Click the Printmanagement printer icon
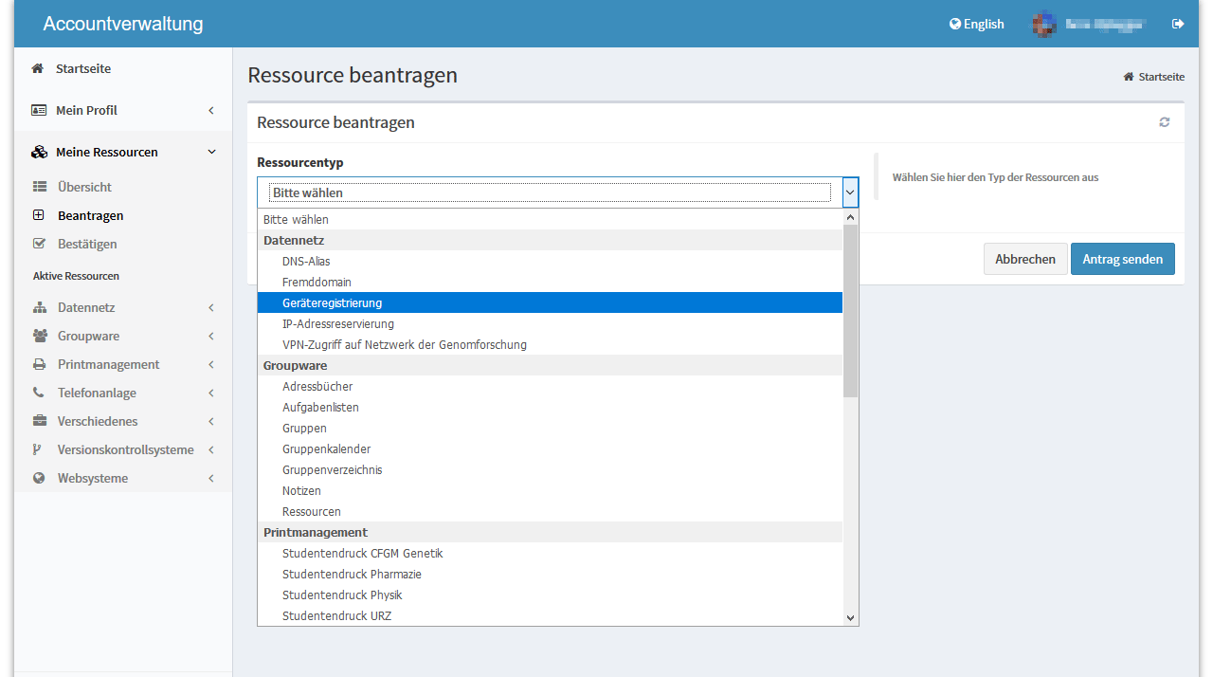This screenshot has height=677, width=1213. click(40, 365)
